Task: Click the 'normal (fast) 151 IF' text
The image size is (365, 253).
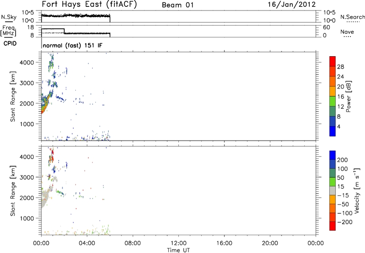Action: point(73,45)
